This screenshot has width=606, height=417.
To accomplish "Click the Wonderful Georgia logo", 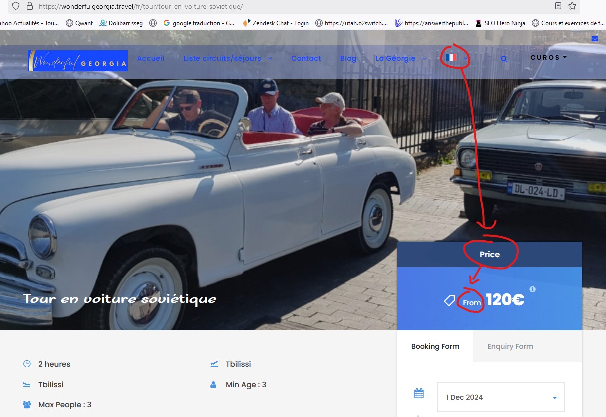I will point(78,61).
